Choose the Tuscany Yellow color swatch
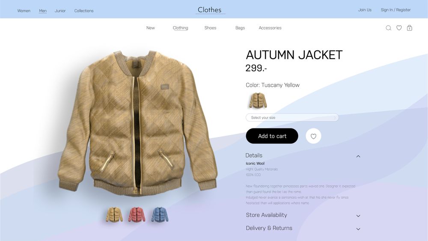The image size is (428, 241). tap(258, 101)
